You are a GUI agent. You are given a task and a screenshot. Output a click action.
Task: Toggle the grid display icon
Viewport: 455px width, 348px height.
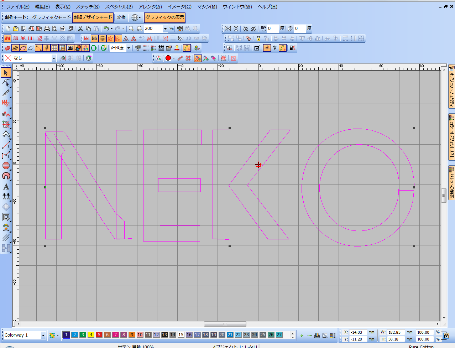point(54,48)
